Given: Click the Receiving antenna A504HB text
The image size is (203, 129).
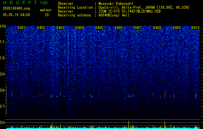Looking at the screenshot, I should pyautogui.click(x=114, y=15).
